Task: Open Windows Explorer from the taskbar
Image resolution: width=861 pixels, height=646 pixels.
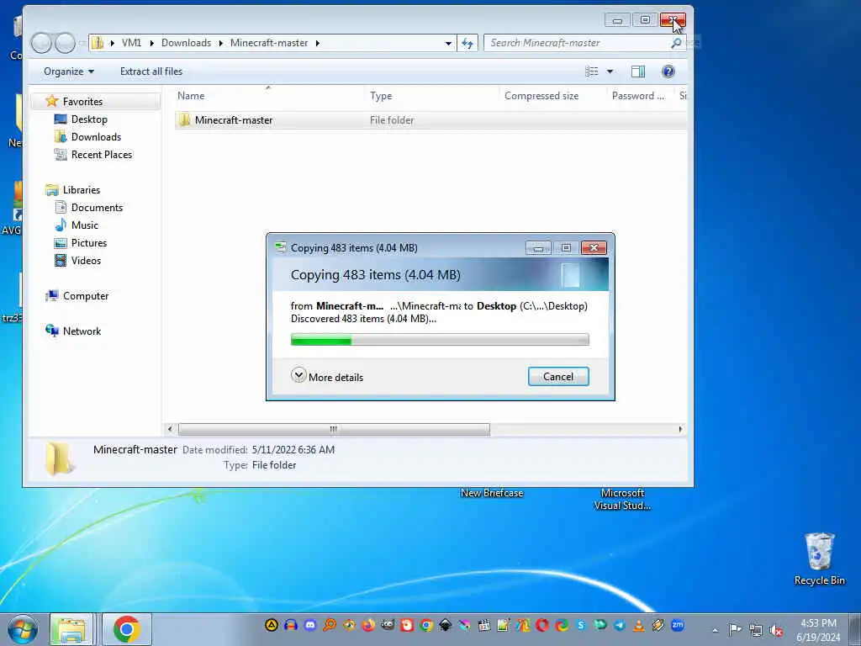Action: [x=71, y=629]
